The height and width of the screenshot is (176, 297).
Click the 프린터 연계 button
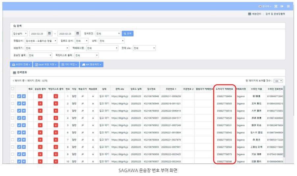point(21,65)
